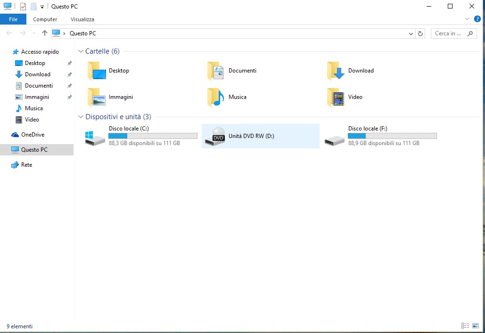The image size is (485, 333).
Task: Expand the ribbon with the chevron
Action: point(467,19)
